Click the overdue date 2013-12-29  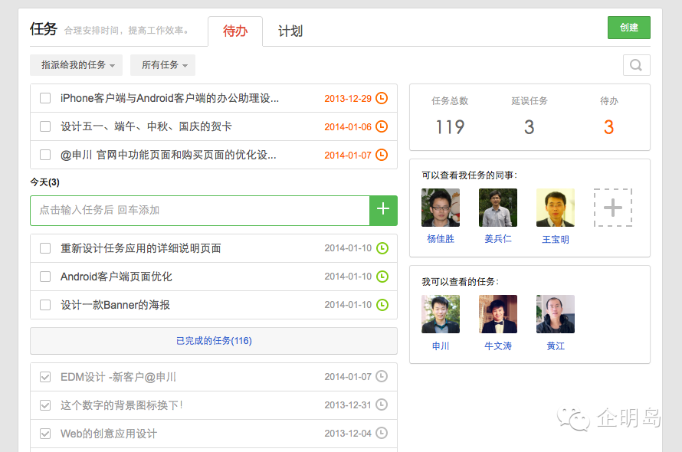(x=348, y=99)
